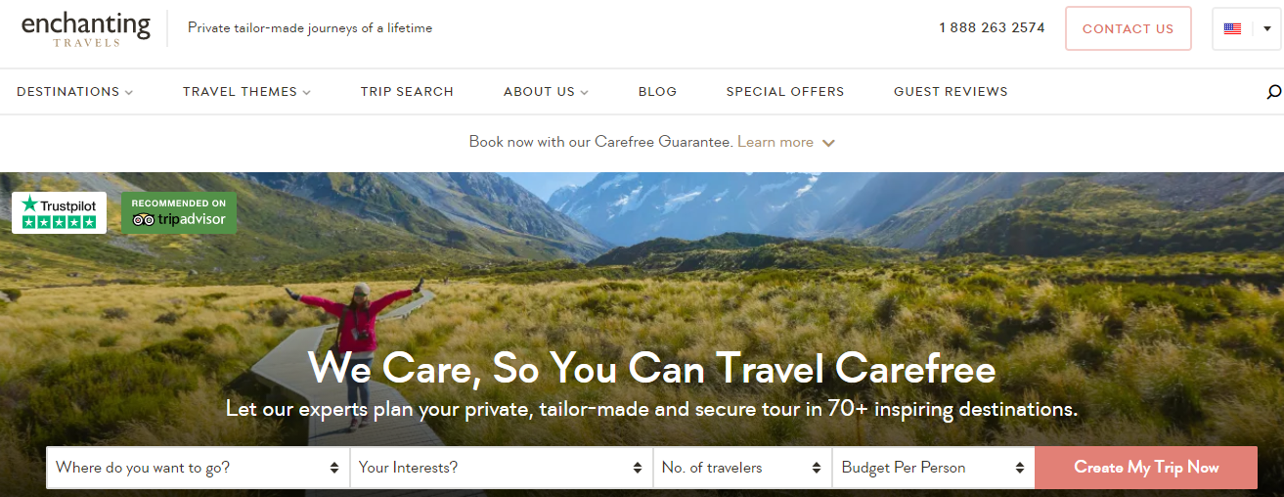Click the Contact Us button

click(1128, 28)
